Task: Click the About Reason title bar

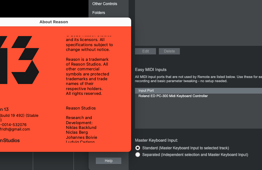Action: (53, 22)
